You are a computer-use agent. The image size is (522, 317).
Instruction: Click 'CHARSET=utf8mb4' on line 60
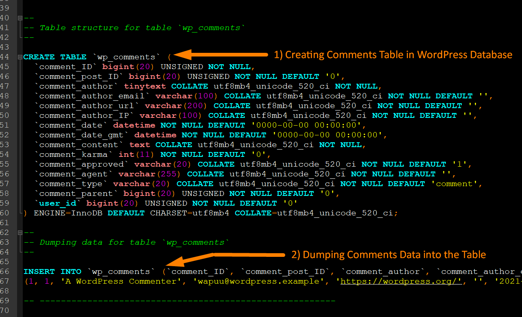(x=190, y=213)
